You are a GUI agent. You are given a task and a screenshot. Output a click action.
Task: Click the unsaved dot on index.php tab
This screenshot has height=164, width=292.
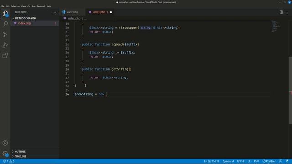click(111, 12)
